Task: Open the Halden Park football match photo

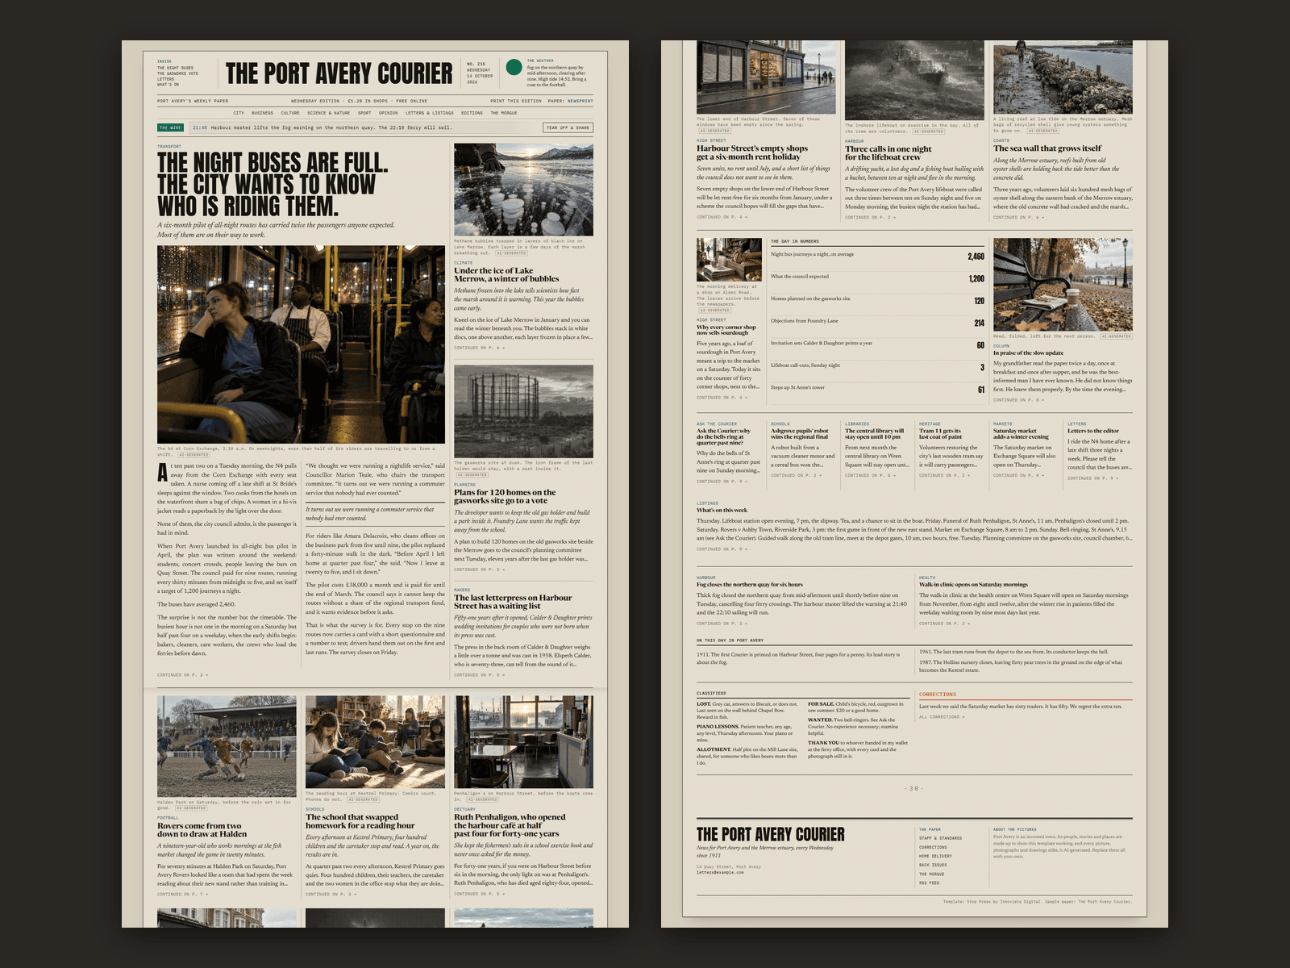Action: coord(227,746)
